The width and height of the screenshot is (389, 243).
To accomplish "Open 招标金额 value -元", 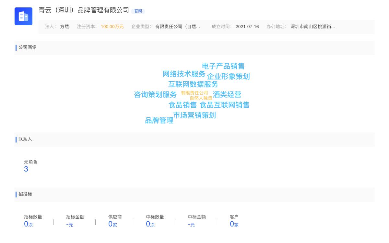I will tap(70, 224).
